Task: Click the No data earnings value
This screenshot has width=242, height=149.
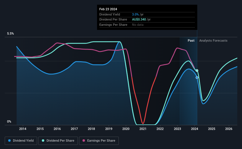Action: pos(138,25)
